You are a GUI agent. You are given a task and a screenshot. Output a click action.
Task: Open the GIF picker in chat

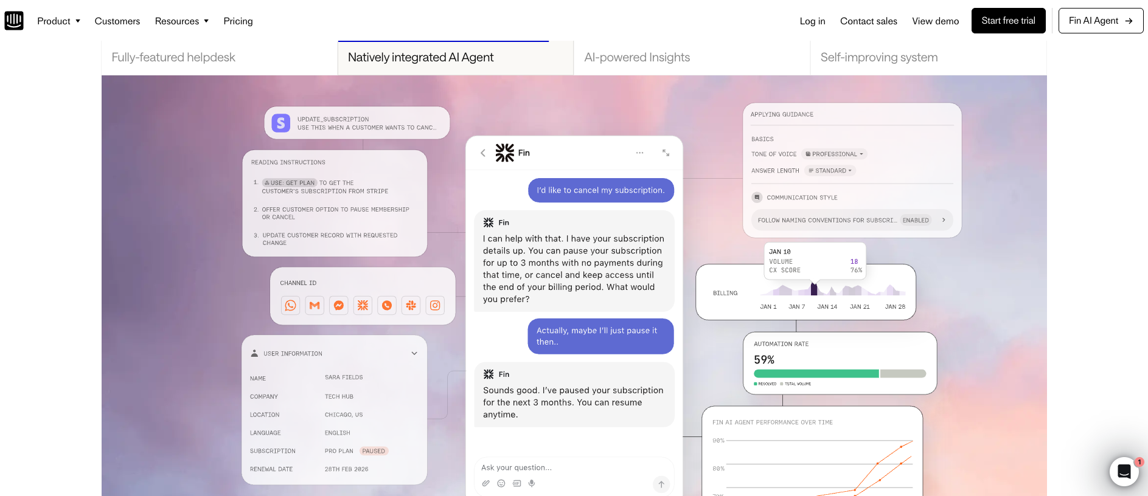pyautogui.click(x=517, y=484)
